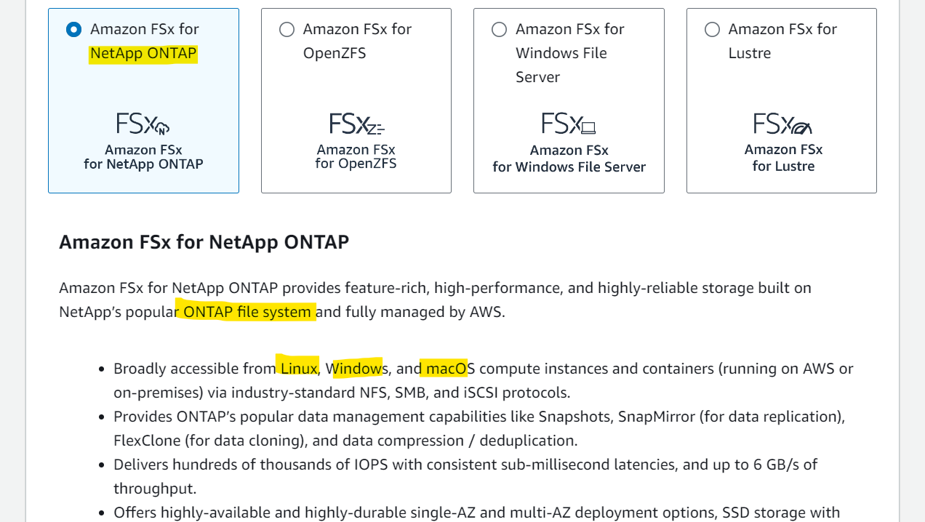Viewport: 925px width, 522px height.
Task: Pick the Amazon FSx for Windows File Server radio button
Action: click(x=499, y=29)
